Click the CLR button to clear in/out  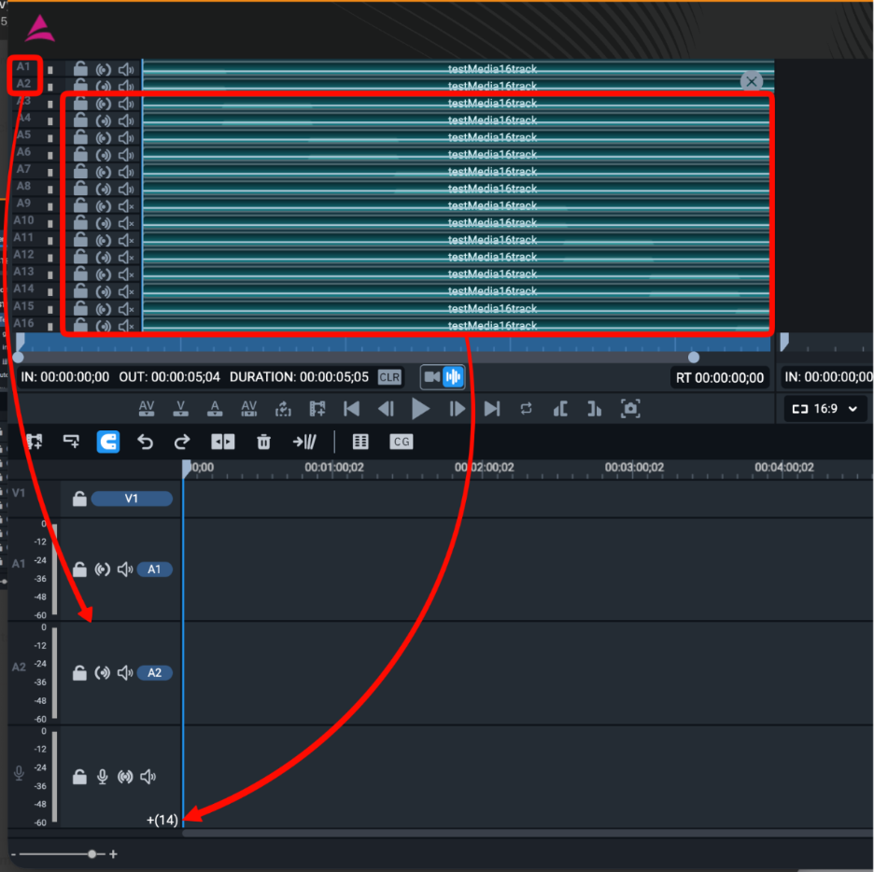point(389,377)
